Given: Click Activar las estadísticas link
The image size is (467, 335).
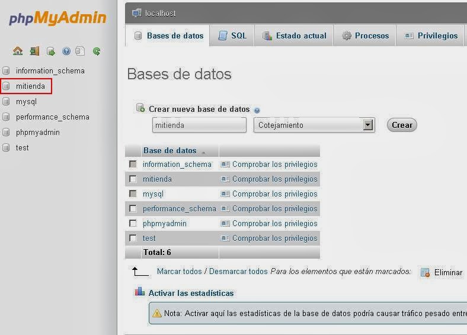Looking at the screenshot, I should (x=191, y=294).
